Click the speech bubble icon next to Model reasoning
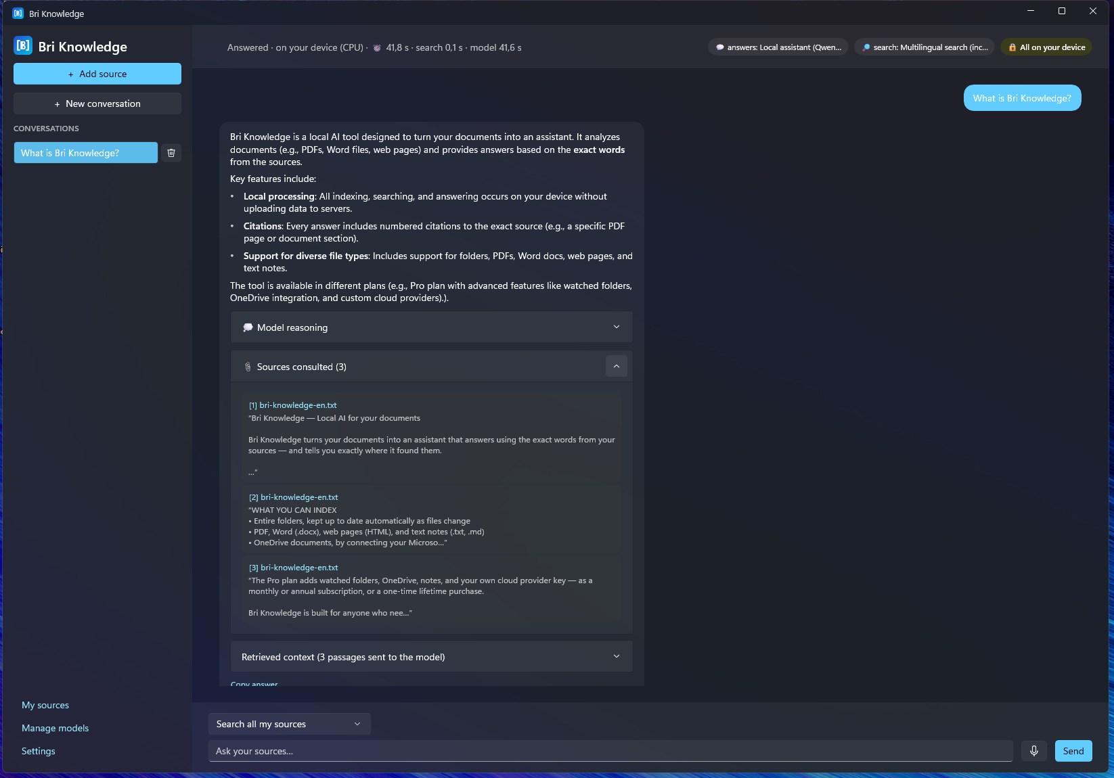The width and height of the screenshot is (1114, 778). [x=248, y=327]
